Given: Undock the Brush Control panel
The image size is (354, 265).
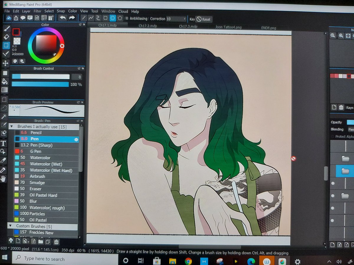Looking at the screenshot, I should coord(79,68).
